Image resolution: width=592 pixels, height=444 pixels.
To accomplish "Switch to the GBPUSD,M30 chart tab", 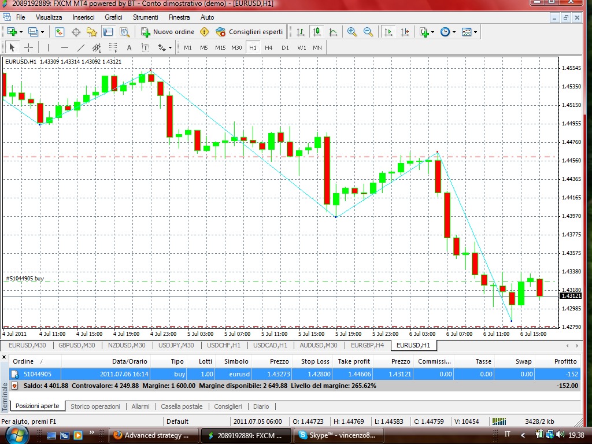I will click(77, 346).
